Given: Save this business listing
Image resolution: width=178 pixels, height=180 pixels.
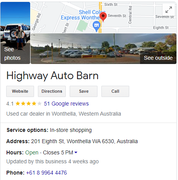Looking at the screenshot, I should click(84, 91).
